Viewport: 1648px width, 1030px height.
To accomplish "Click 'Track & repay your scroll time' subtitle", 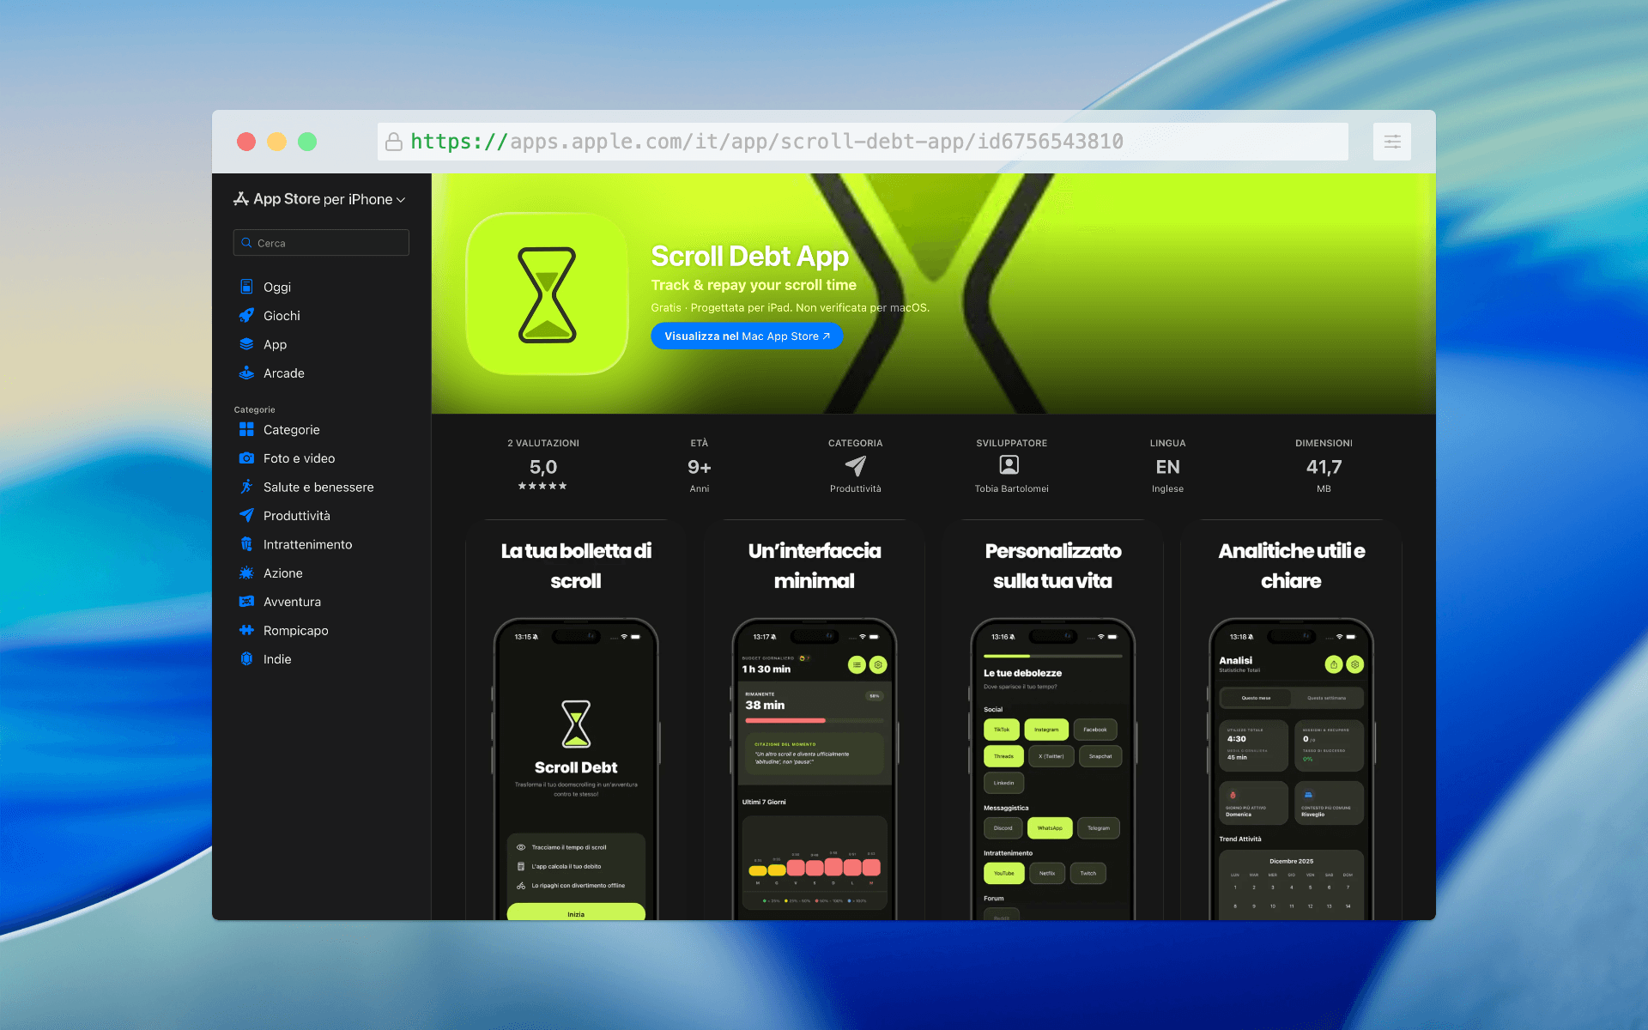I will pyautogui.click(x=754, y=285).
